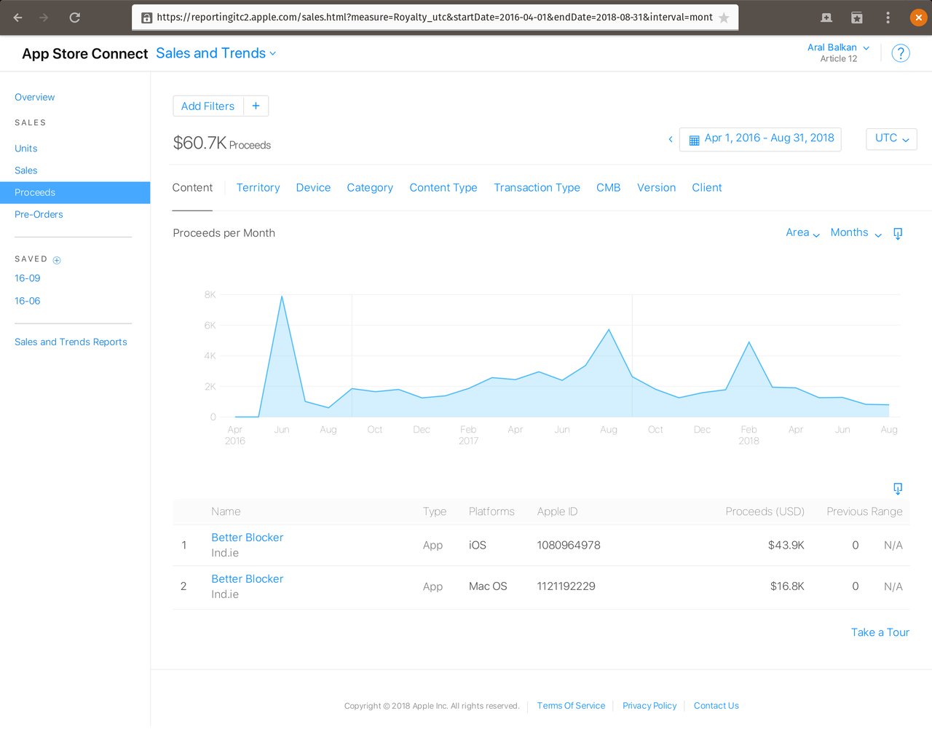Switch to the Client tab
Viewport: 932px width, 735px height.
click(707, 188)
